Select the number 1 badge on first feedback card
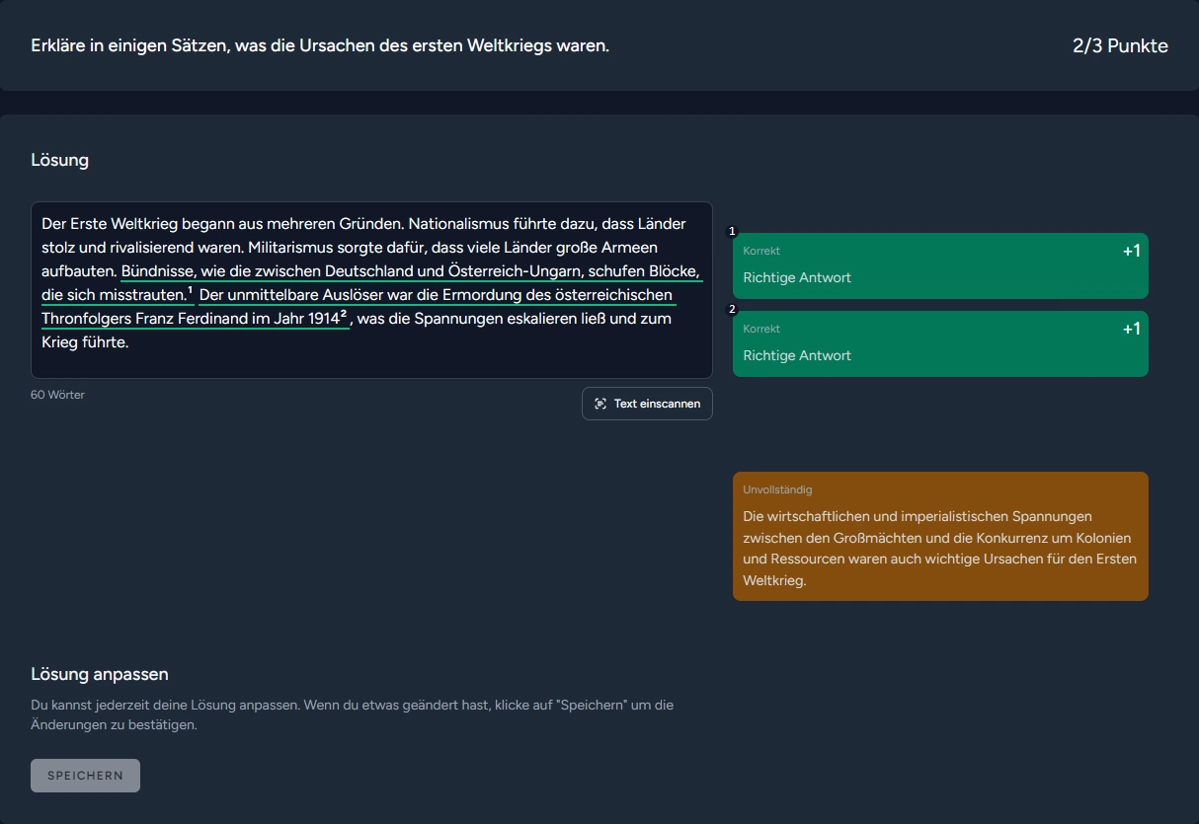 tap(732, 232)
